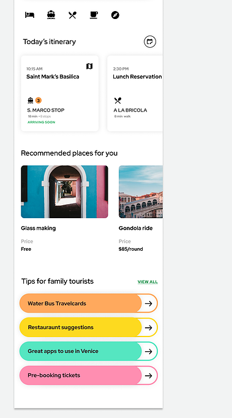Viewport: 232px width, 418px height.
Task: Open the itinerary calendar edit icon
Action: click(x=150, y=42)
